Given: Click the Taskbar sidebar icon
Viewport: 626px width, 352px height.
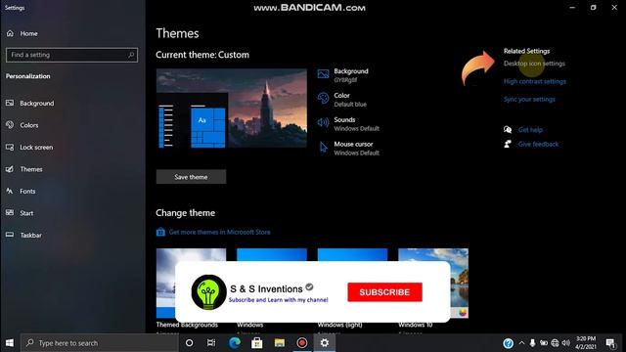Looking at the screenshot, I should click(x=10, y=235).
